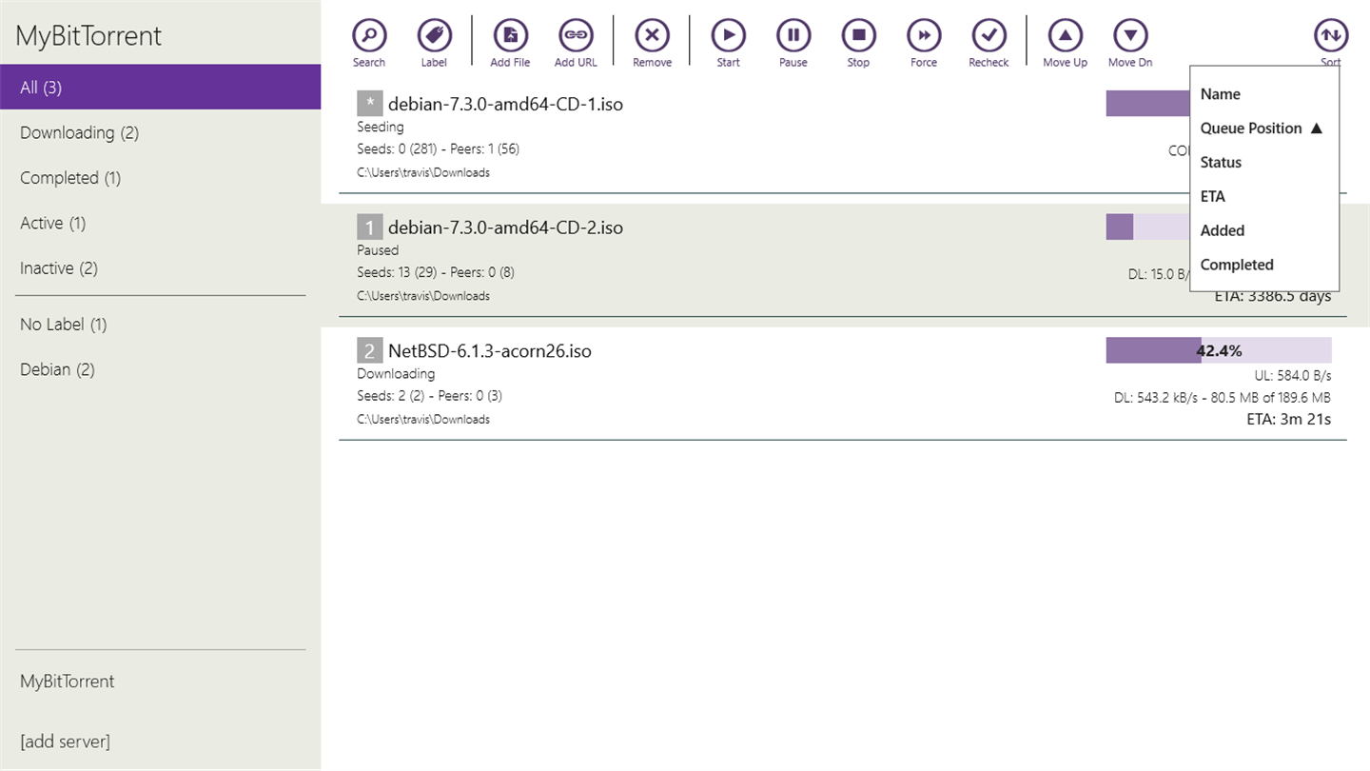Click the Label tag icon
The image size is (1370, 771).
[434, 36]
